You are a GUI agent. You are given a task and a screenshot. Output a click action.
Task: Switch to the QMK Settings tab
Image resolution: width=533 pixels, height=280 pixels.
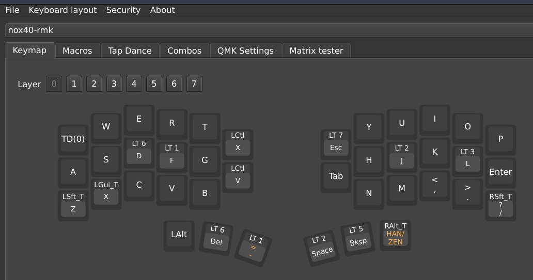pyautogui.click(x=245, y=51)
